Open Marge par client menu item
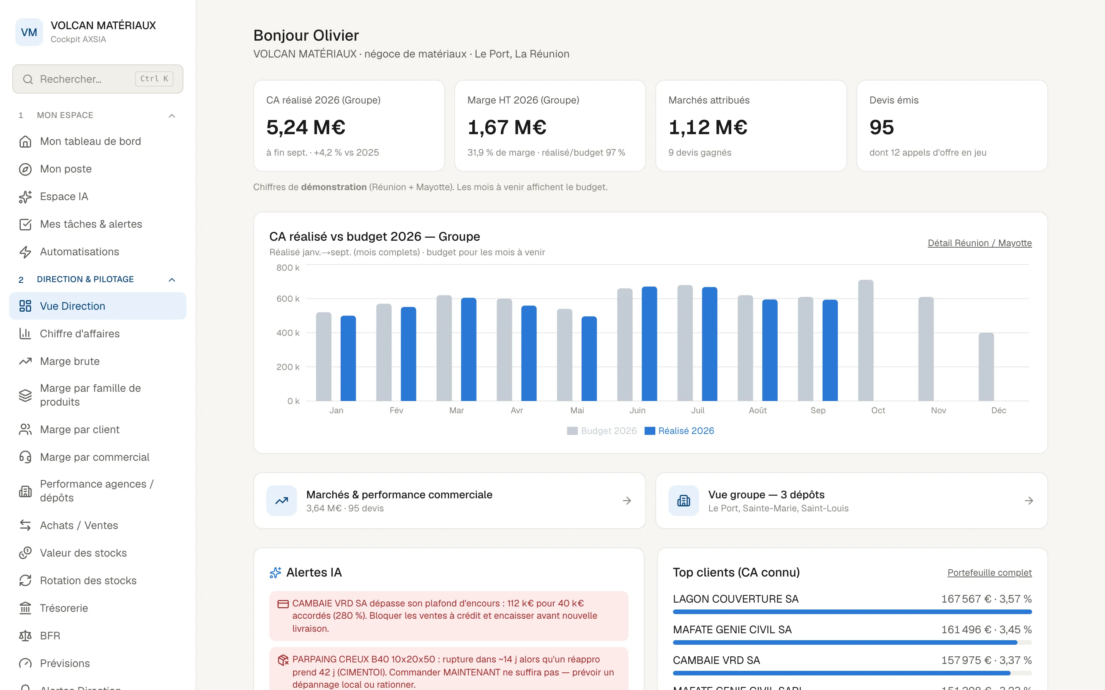Screen dimensions: 1105x690 (98, 429)
